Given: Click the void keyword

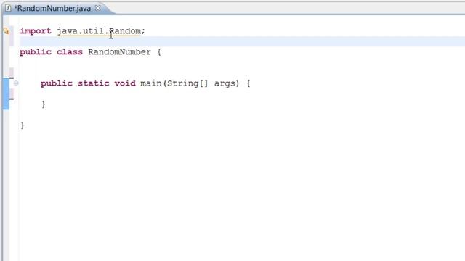Looking at the screenshot, I should 125,83.
